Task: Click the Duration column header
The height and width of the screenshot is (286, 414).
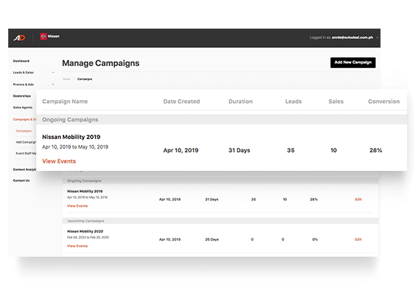Action: pos(240,101)
